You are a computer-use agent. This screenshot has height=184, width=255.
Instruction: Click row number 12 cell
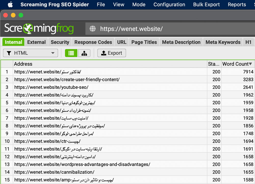(7, 157)
